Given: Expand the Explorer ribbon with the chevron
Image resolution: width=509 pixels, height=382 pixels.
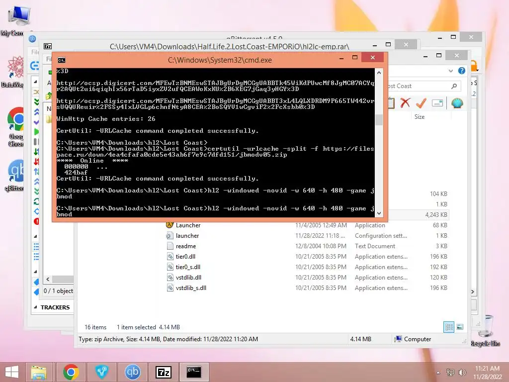Looking at the screenshot, I should coord(450,71).
